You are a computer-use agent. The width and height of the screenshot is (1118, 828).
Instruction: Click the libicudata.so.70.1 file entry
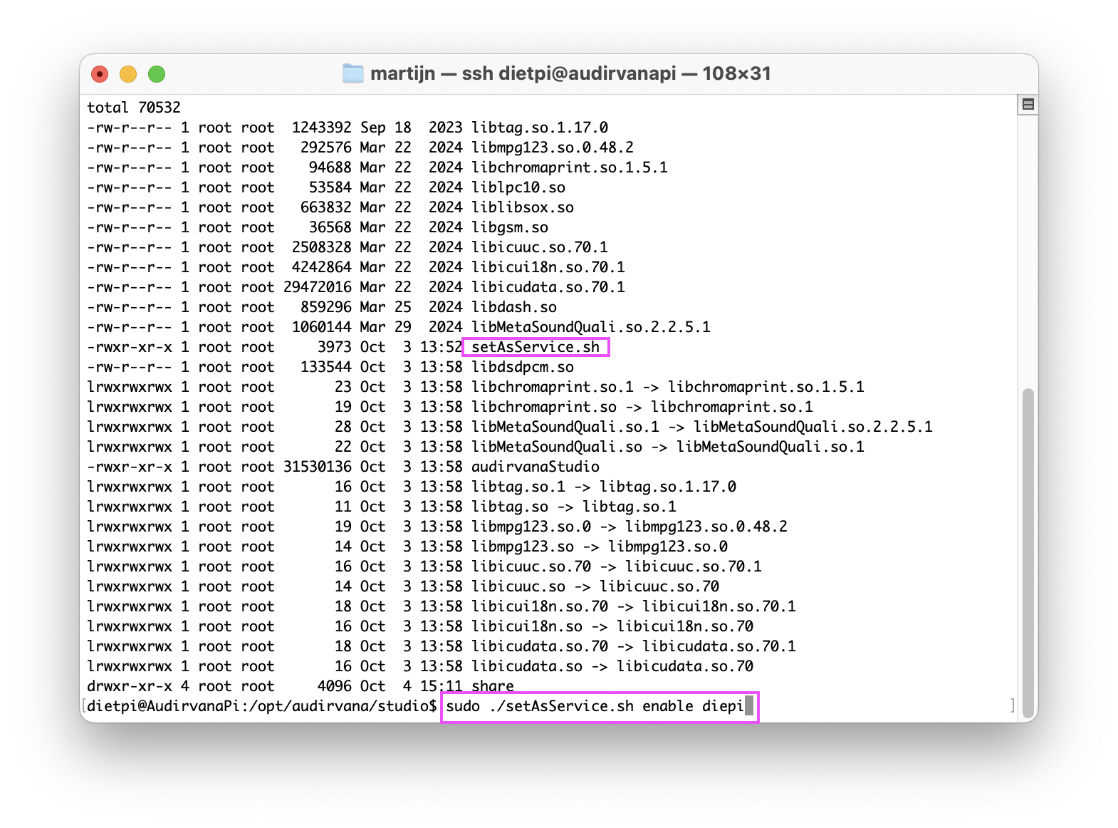click(x=548, y=287)
